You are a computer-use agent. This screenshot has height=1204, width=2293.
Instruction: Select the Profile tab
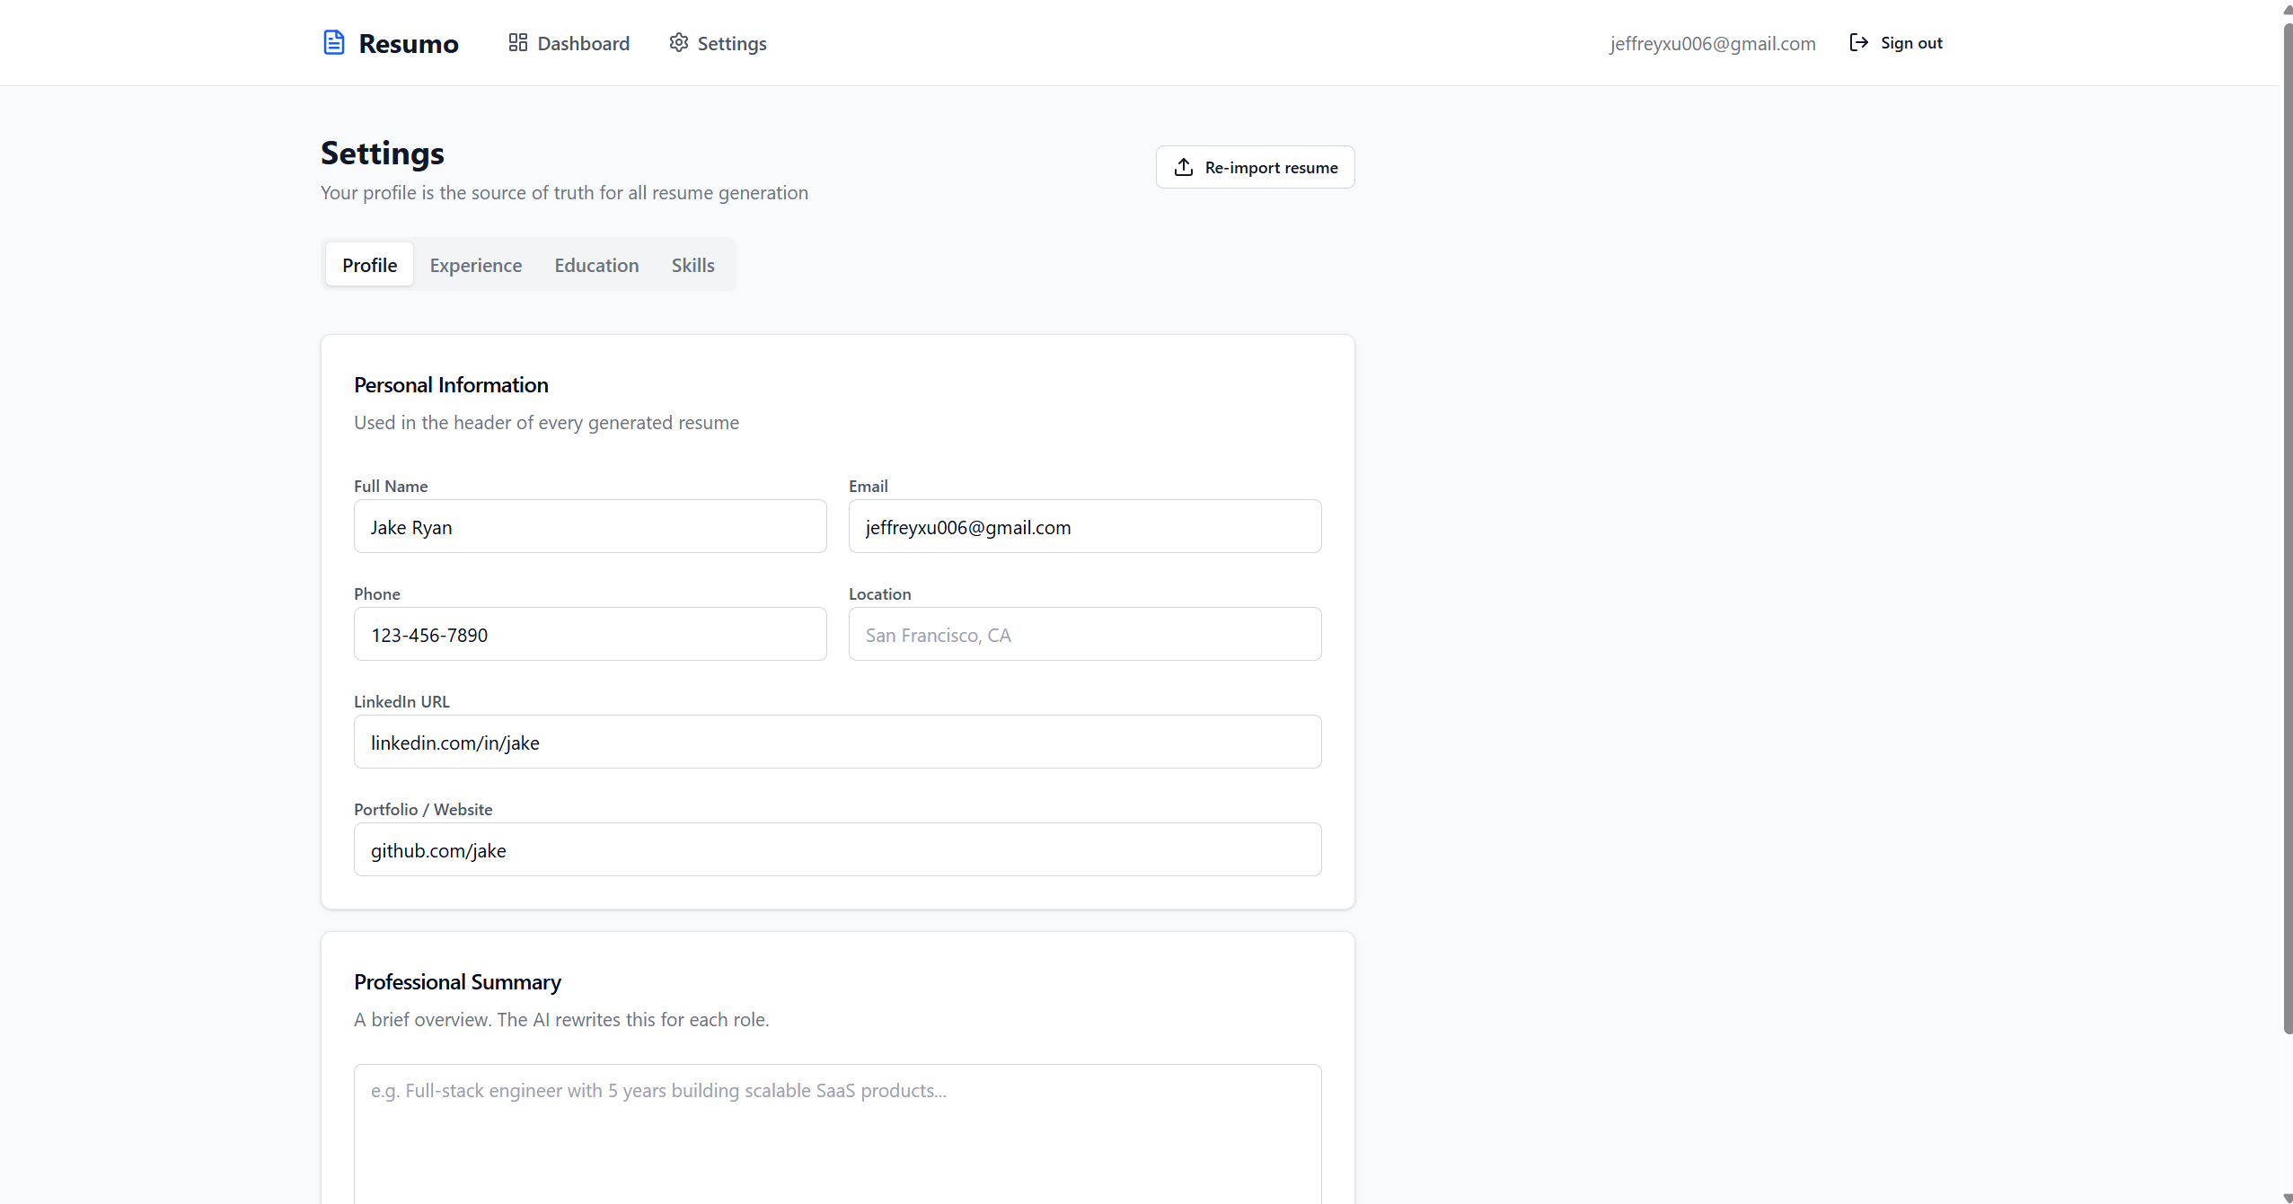coord(369,265)
